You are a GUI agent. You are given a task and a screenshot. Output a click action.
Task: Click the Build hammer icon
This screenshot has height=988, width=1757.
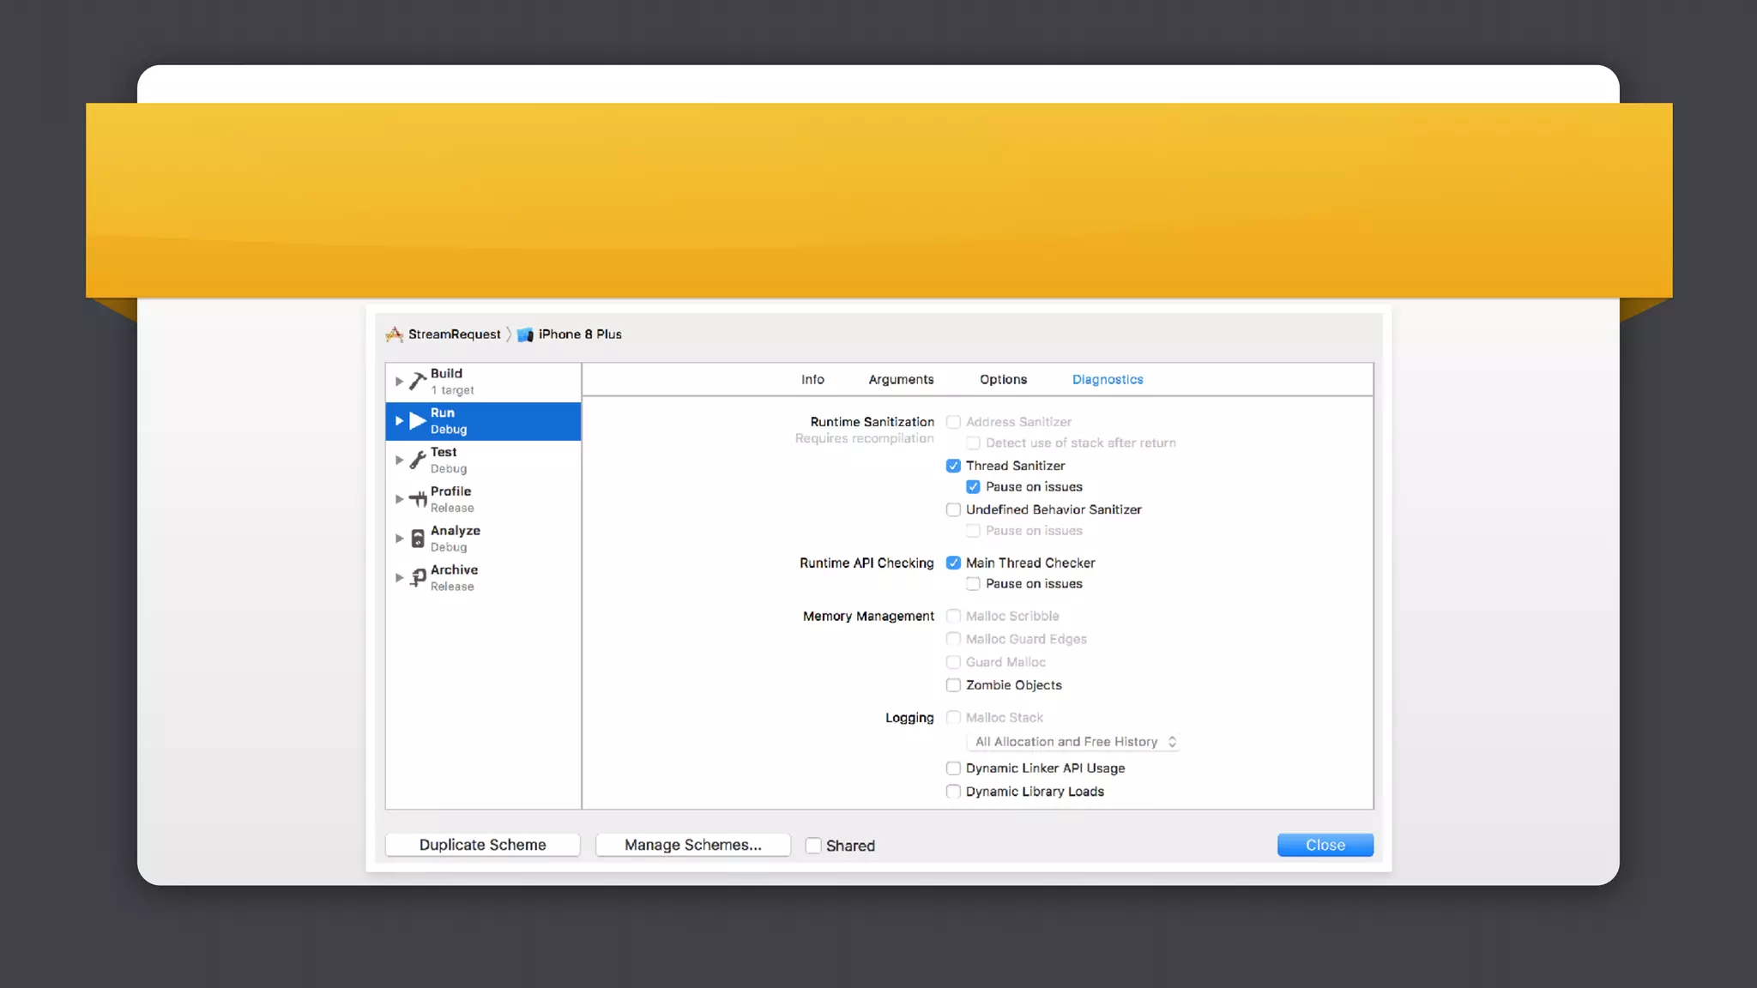point(418,381)
